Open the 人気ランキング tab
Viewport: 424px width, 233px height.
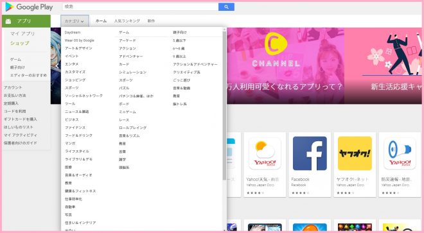127,21
